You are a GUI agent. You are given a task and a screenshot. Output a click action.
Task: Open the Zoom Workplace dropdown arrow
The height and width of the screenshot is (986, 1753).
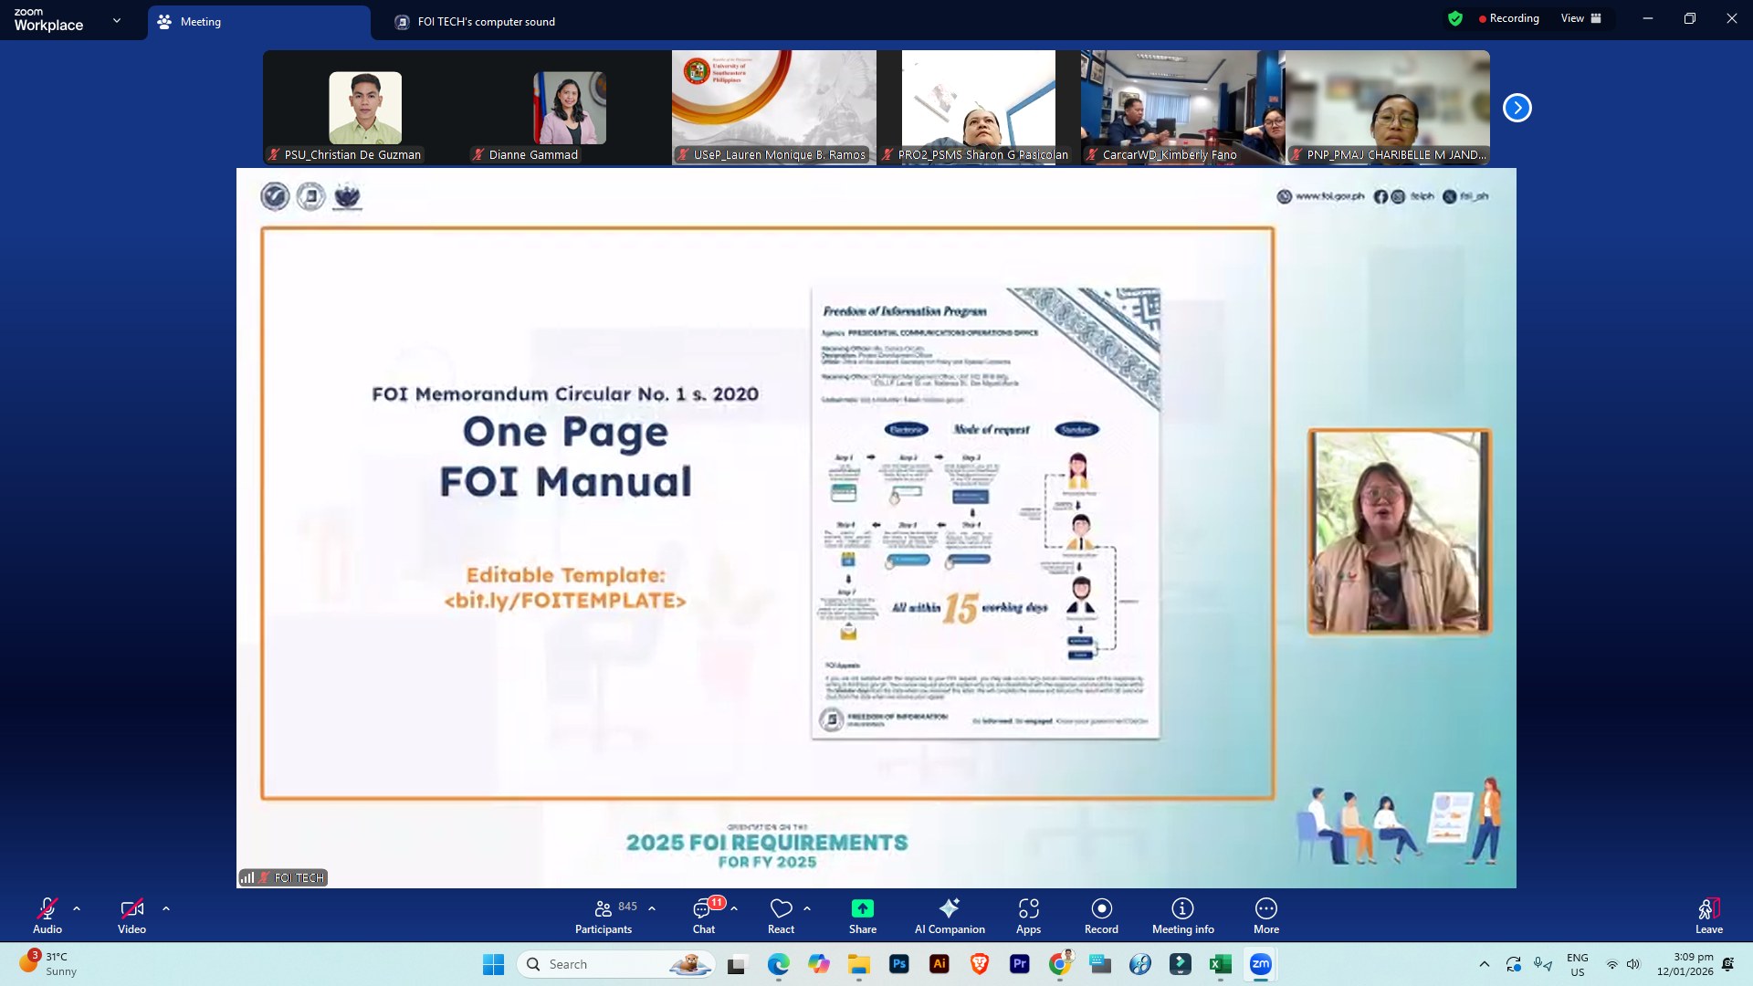coord(117,20)
